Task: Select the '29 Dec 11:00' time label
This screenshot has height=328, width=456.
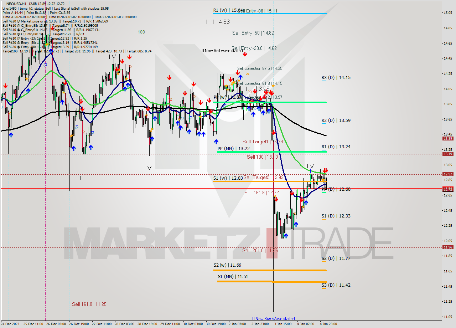Action: click(170, 324)
